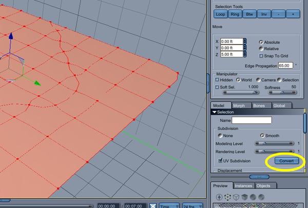Tick the Hidden manipulator checkbox
The height and width of the screenshot is (208, 308).
217,79
